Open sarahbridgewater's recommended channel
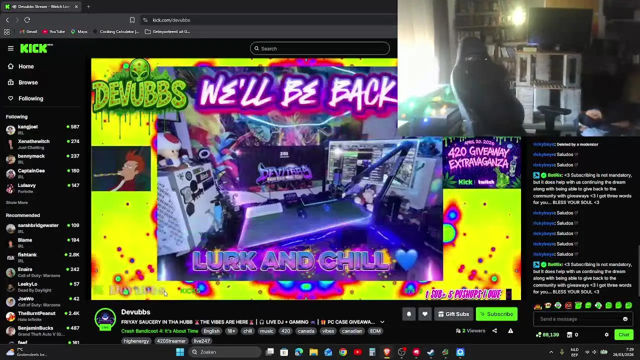The image size is (640, 360). click(42, 228)
